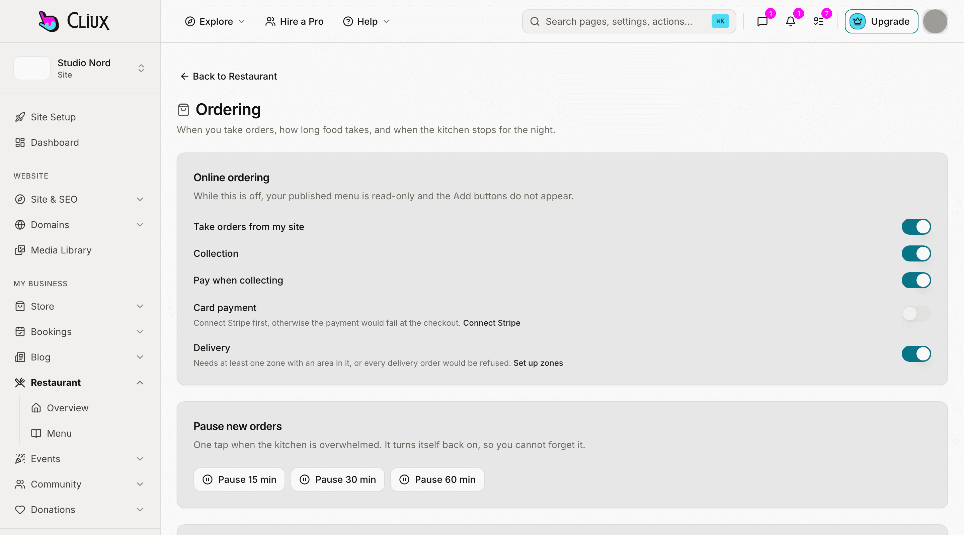Viewport: 964px width, 535px height.
Task: Click the ⌘K shortcut badge
Action: click(x=720, y=21)
